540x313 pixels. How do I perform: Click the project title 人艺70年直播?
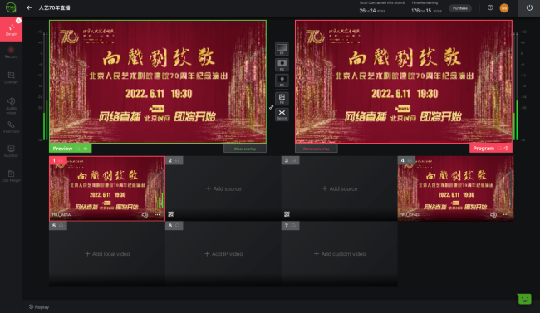(54, 7)
